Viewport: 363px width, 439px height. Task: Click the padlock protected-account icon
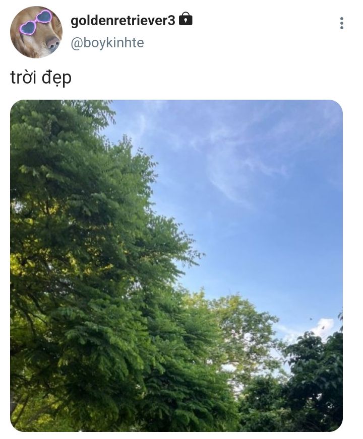(186, 19)
